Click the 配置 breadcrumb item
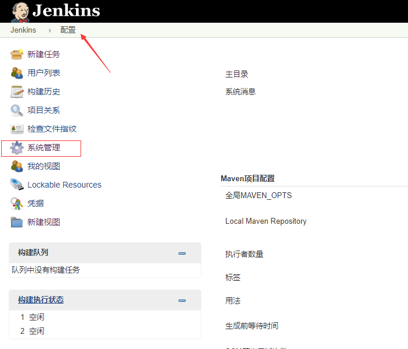 pos(68,30)
